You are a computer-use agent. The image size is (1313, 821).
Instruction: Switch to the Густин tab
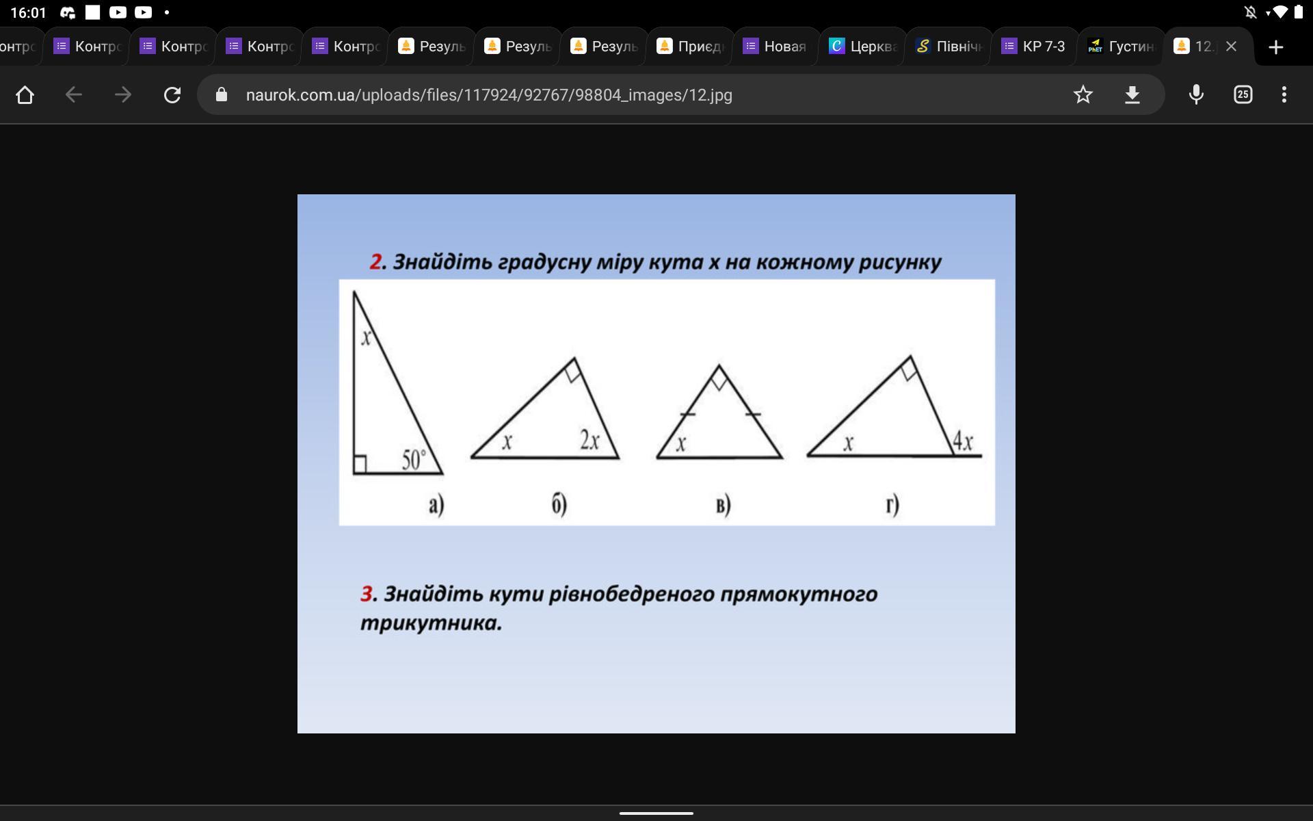tap(1120, 47)
